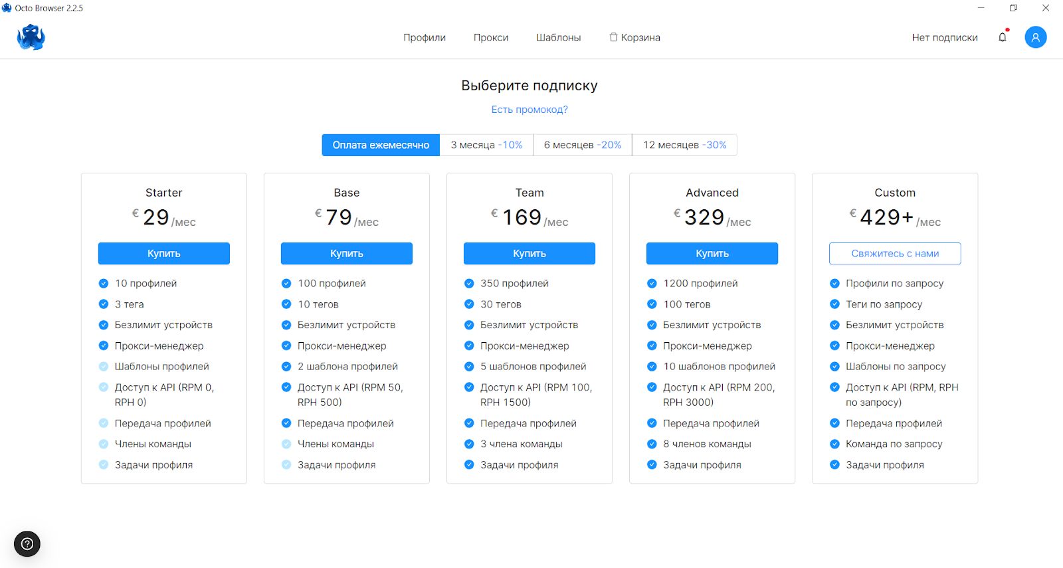Click the Custom €429+ price
This screenshot has width=1063, height=568.
pos(895,217)
